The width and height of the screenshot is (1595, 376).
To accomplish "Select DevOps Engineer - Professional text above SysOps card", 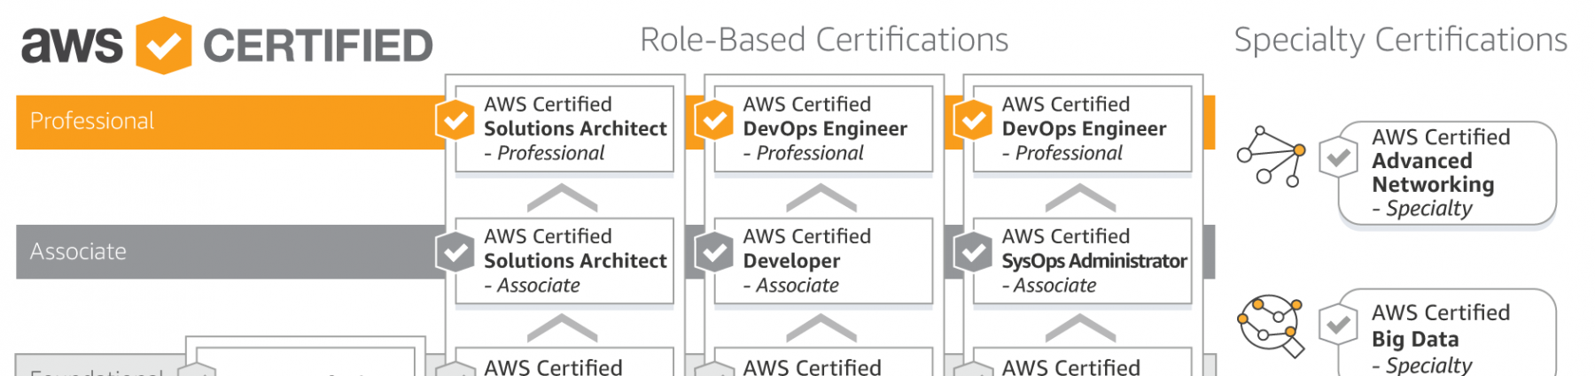I will [1084, 128].
